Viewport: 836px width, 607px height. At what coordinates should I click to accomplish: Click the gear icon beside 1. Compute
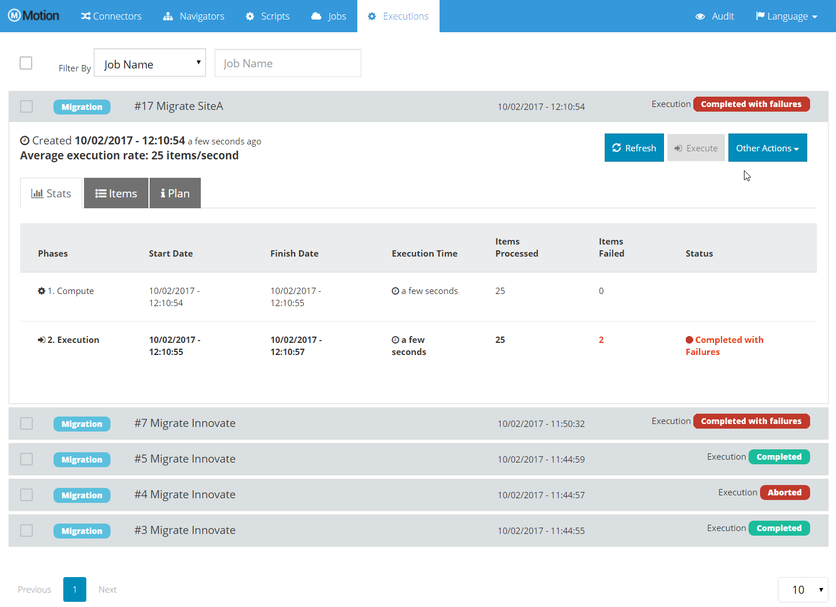(41, 291)
